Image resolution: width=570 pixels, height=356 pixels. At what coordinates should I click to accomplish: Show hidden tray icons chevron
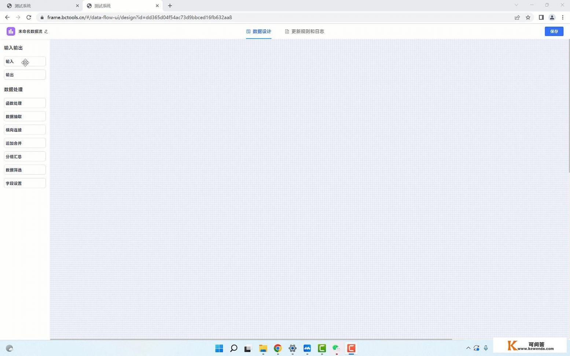[468, 348]
